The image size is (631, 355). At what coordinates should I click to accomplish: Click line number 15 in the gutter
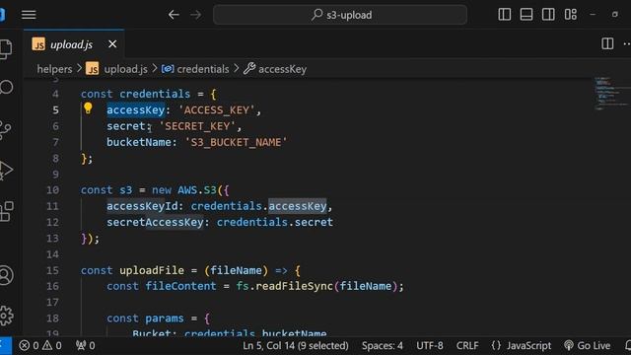52,270
